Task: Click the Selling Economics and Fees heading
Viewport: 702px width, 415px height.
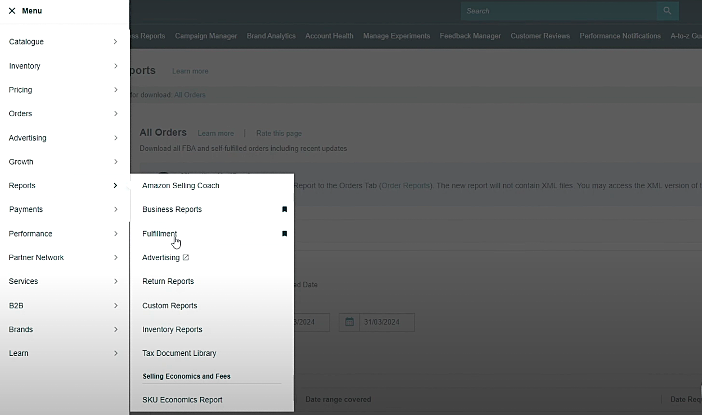Action: point(187,376)
